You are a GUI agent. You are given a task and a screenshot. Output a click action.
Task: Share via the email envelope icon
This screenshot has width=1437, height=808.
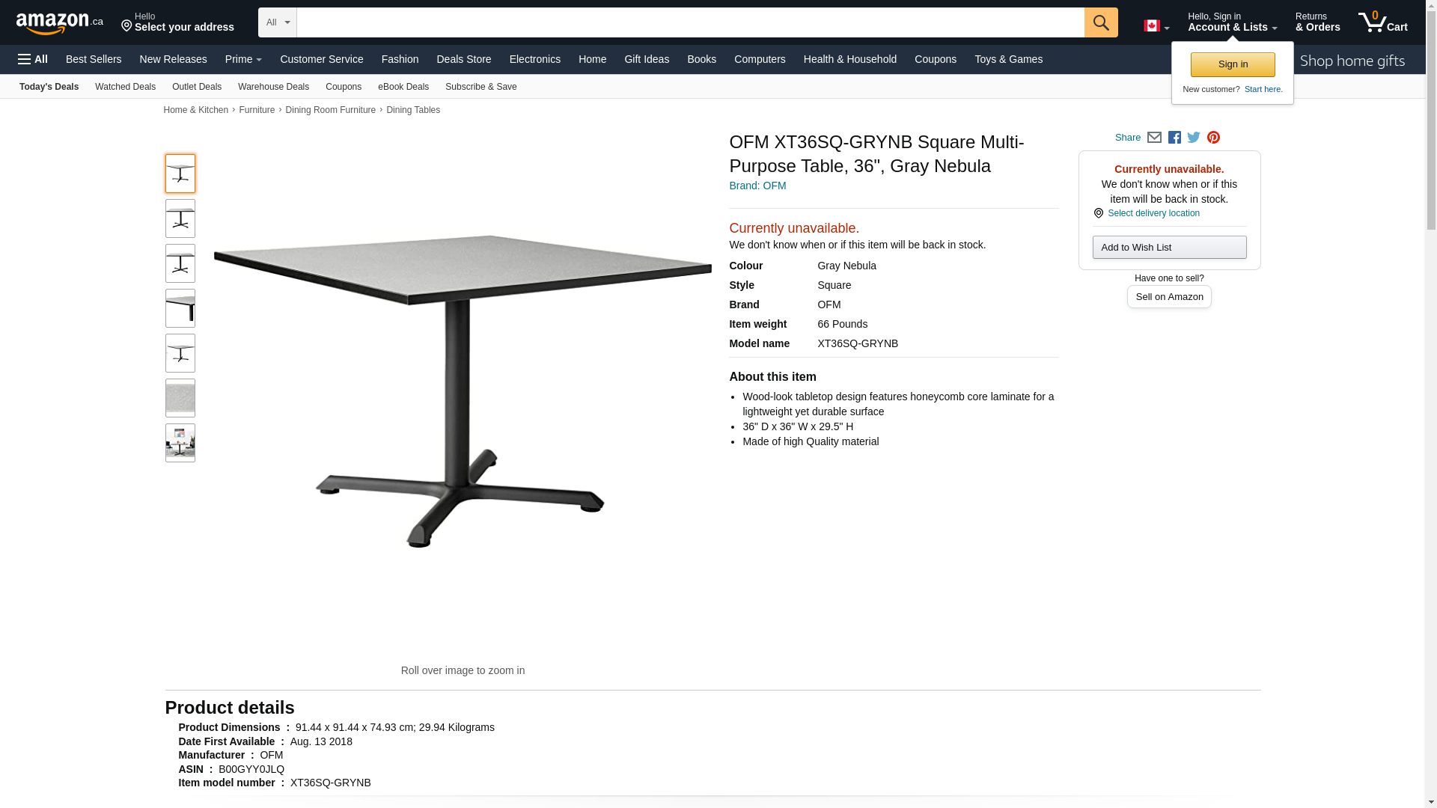(x=1154, y=138)
